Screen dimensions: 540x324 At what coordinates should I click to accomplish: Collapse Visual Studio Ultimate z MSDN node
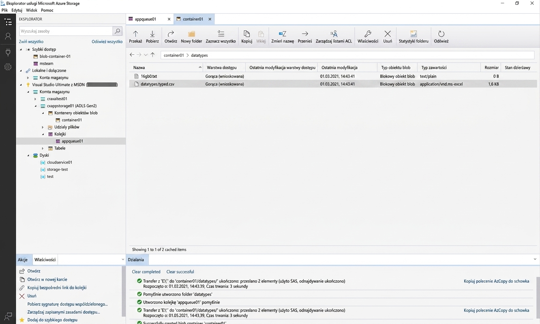[x=21, y=85]
